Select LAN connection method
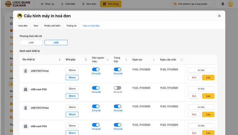 point(31,43)
